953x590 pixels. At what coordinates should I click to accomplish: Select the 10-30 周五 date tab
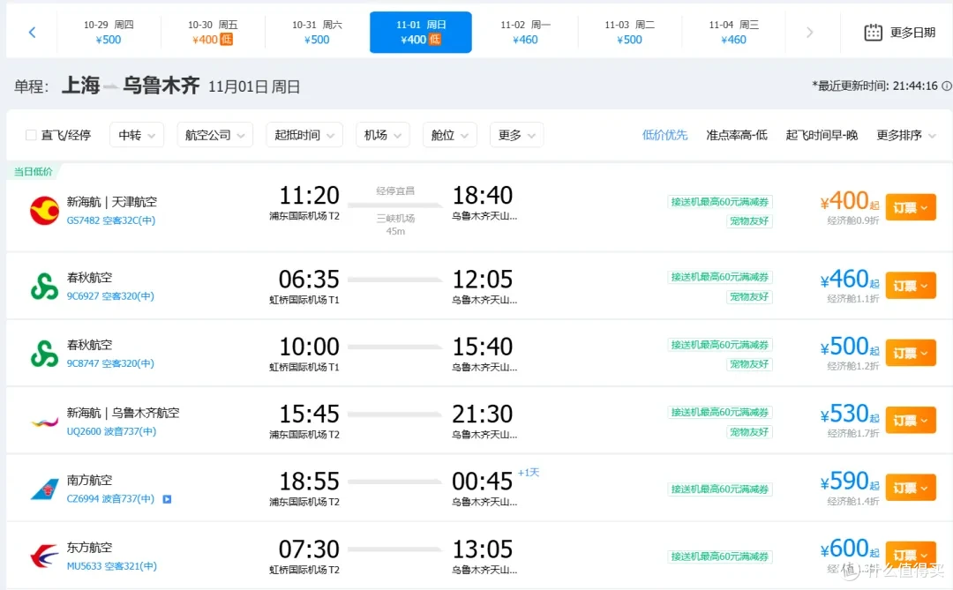point(213,33)
